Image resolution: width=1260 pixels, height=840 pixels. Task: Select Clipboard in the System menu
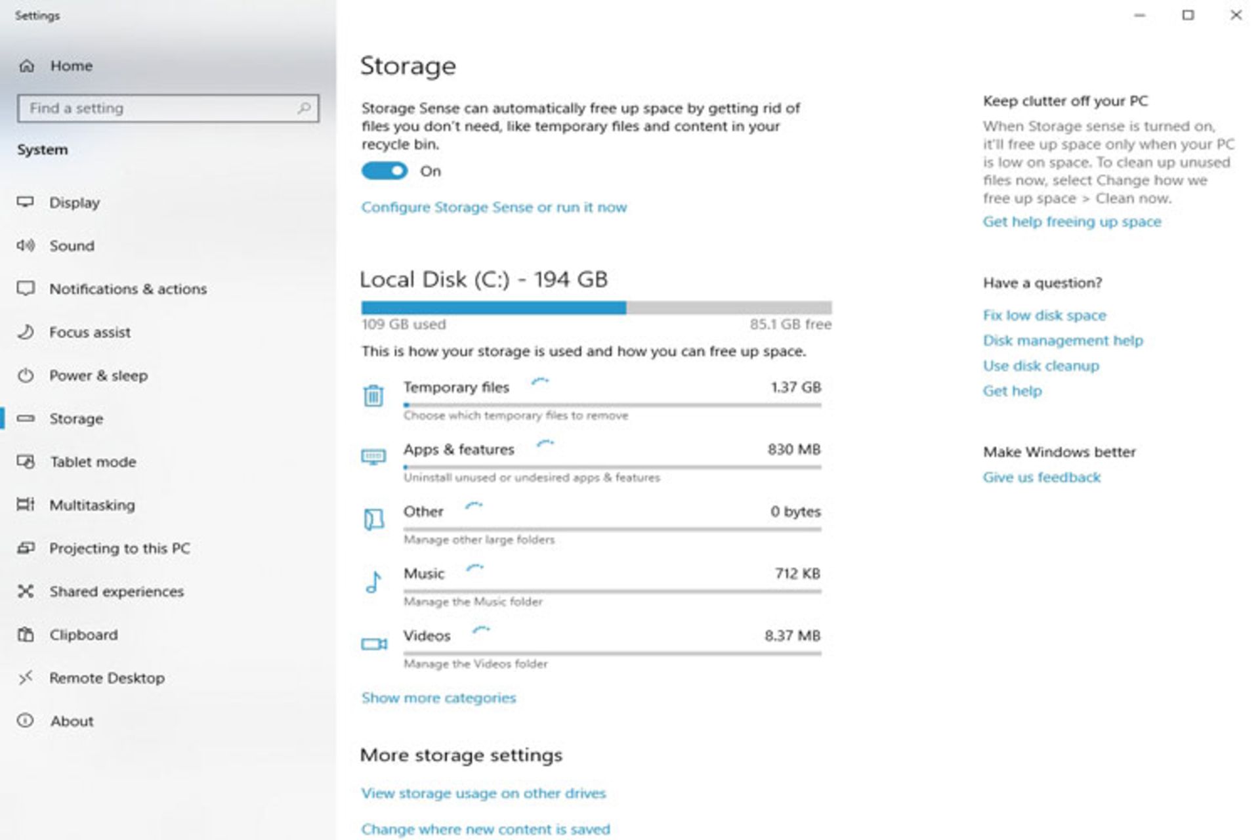[x=83, y=635]
